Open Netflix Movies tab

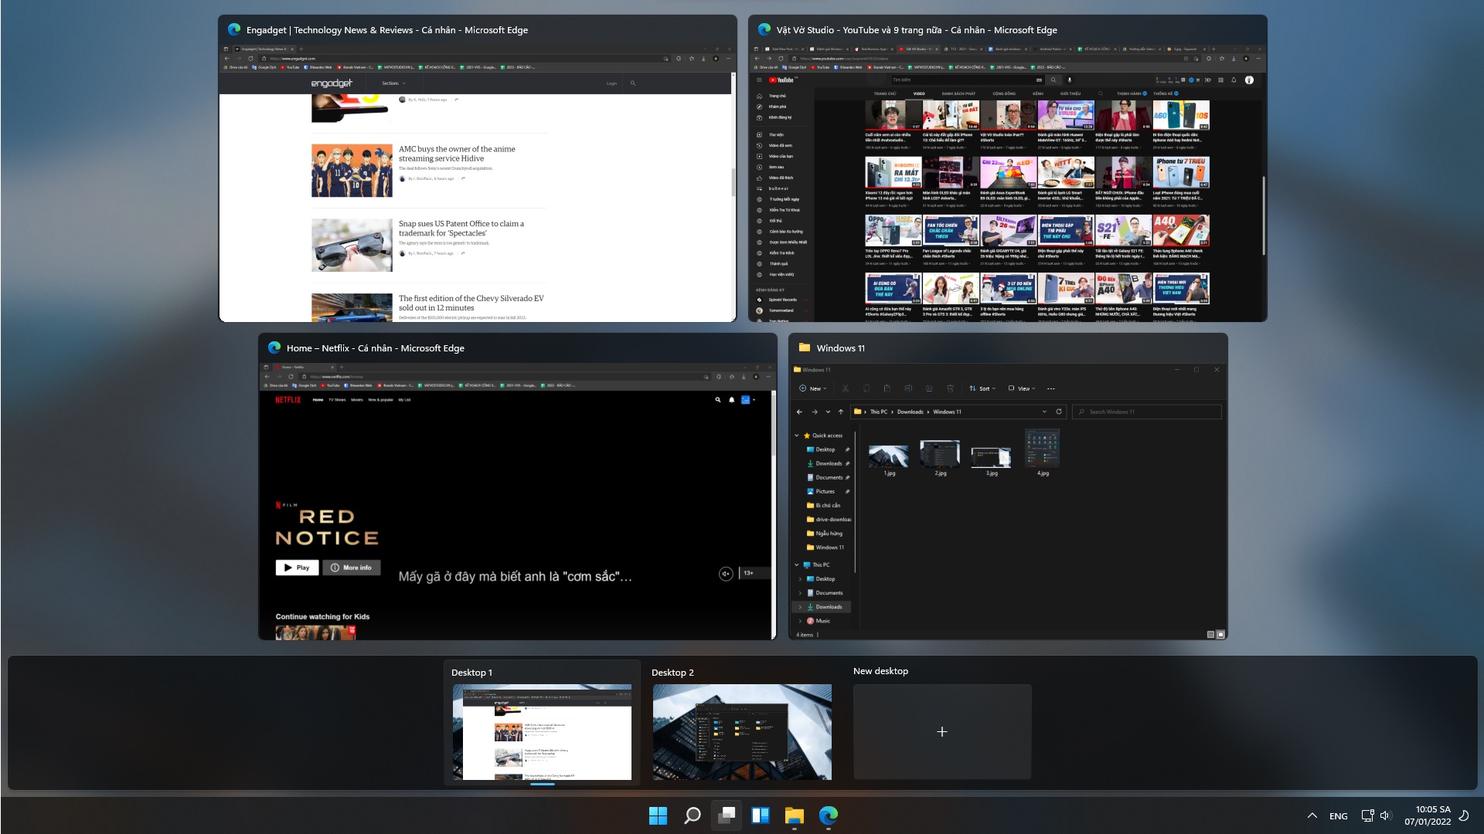(x=356, y=400)
